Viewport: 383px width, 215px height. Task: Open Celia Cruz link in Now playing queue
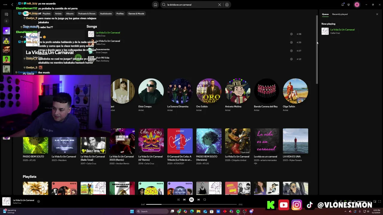click(335, 33)
